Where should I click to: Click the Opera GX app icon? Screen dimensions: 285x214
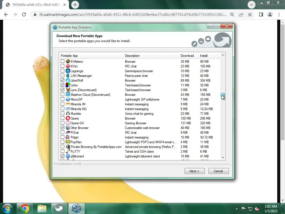pyautogui.click(x=68, y=123)
